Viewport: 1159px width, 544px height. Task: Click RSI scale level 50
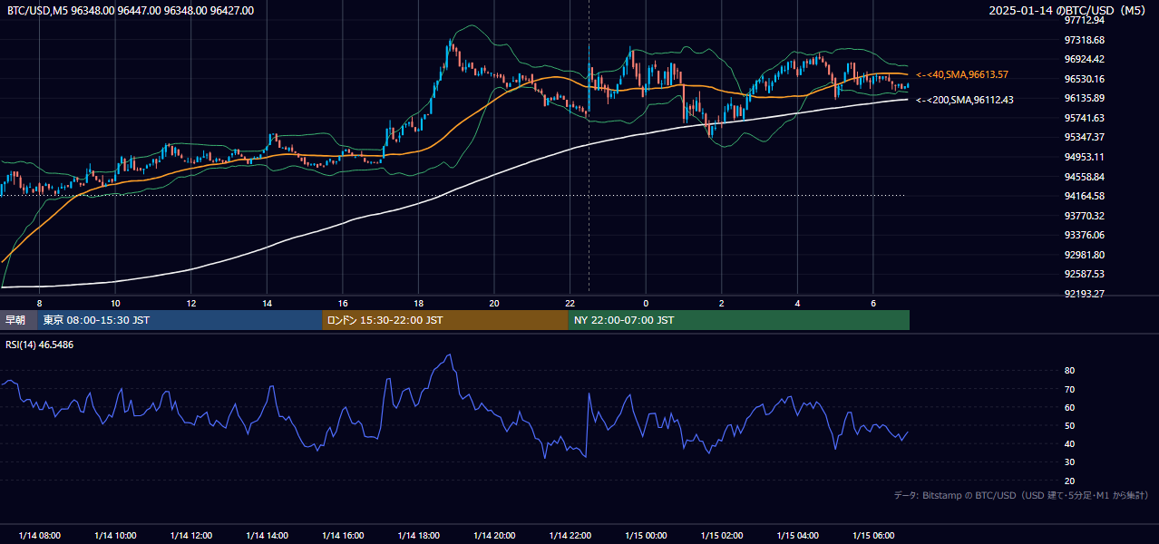coord(1070,425)
